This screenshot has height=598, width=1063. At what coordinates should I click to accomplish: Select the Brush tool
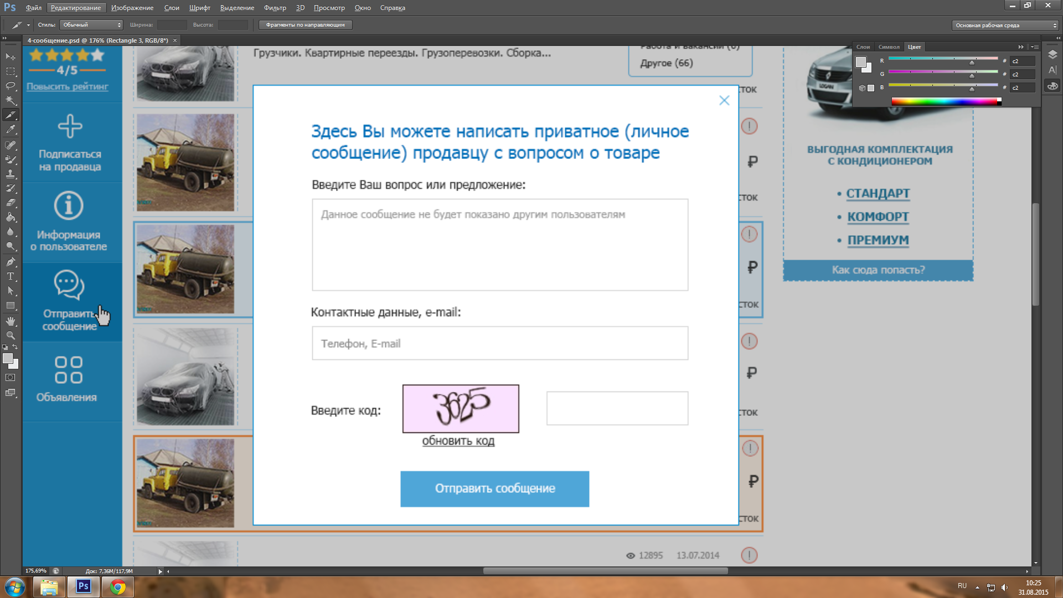[x=11, y=159]
